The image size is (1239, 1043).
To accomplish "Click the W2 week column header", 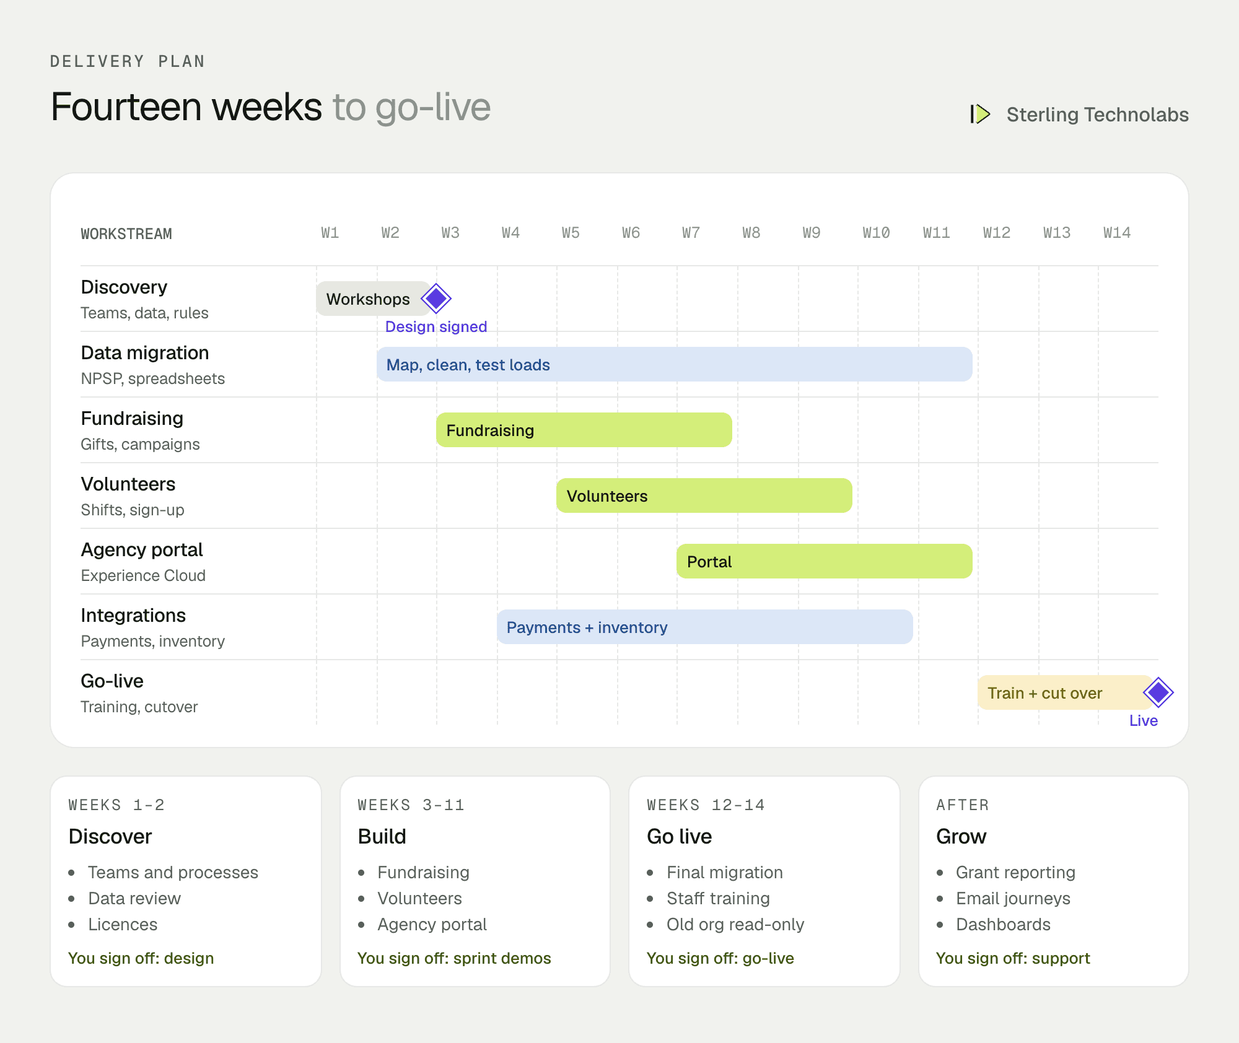I will [x=390, y=233].
